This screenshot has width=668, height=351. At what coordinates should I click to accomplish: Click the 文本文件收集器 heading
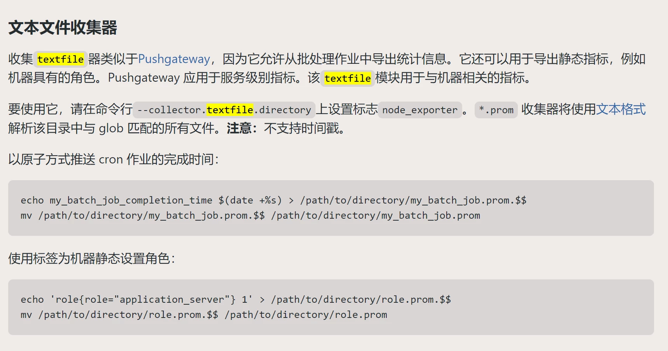tap(63, 28)
